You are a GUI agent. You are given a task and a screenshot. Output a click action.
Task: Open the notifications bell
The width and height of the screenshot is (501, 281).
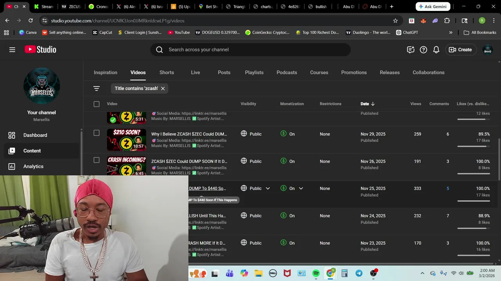[x=436, y=50]
